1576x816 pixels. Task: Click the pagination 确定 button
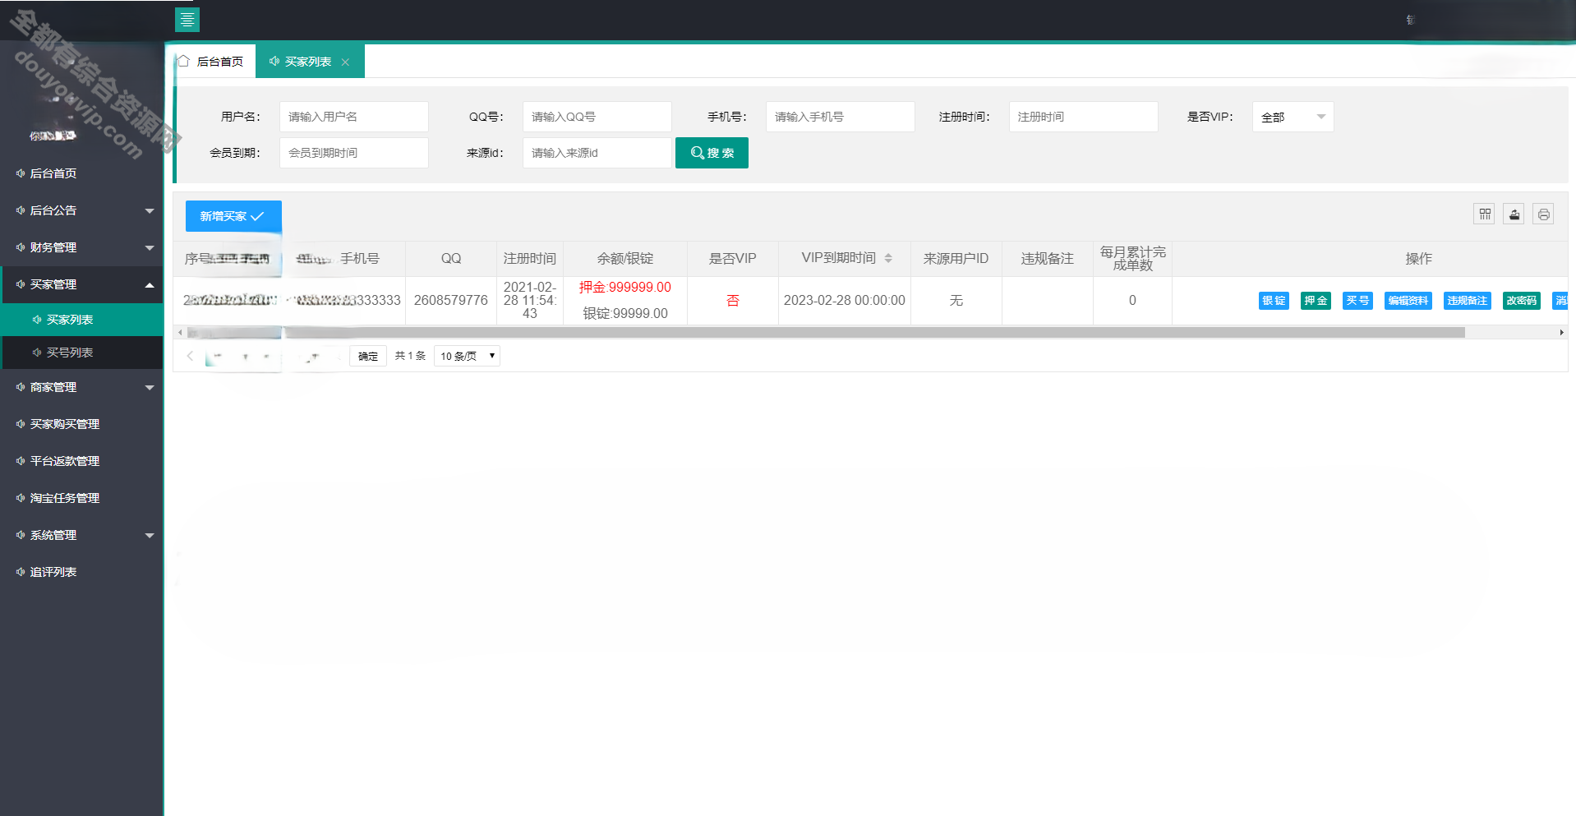coord(368,356)
